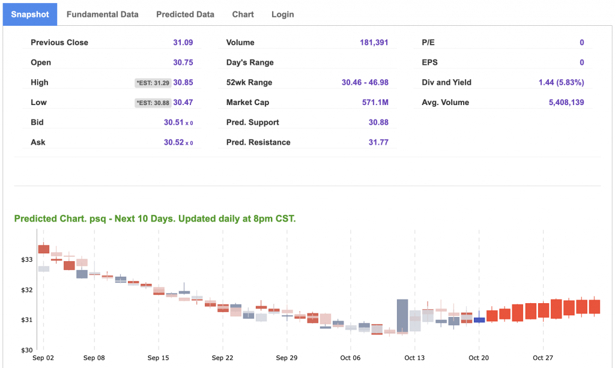The width and height of the screenshot is (615, 368).
Task: Click the Previous Close value 31.09
Action: tap(183, 43)
